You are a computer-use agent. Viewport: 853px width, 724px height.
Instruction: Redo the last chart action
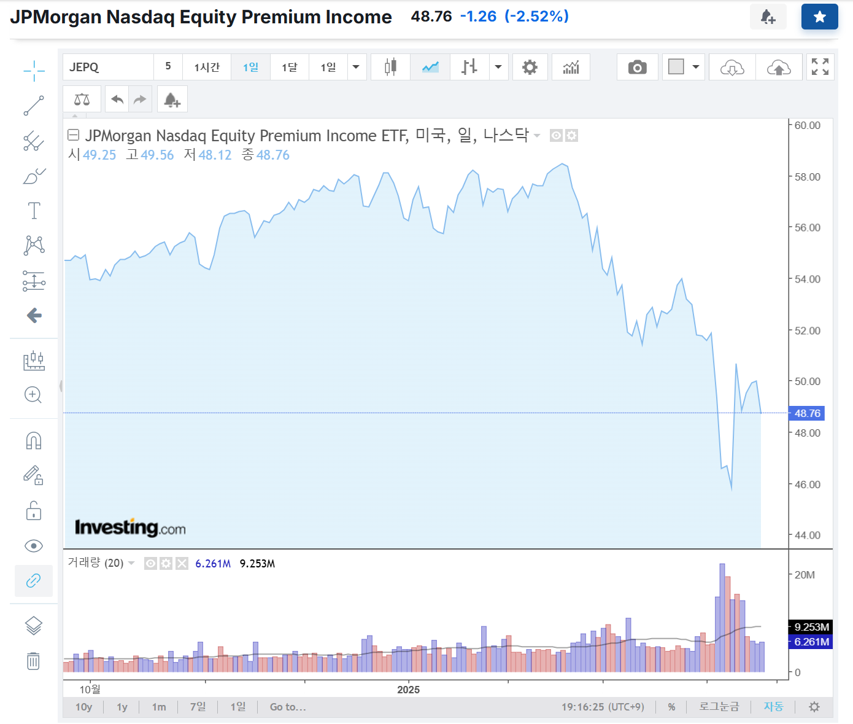pyautogui.click(x=140, y=99)
